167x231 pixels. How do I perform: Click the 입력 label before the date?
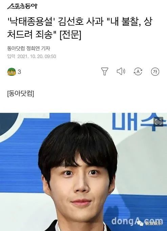click(x=11, y=57)
